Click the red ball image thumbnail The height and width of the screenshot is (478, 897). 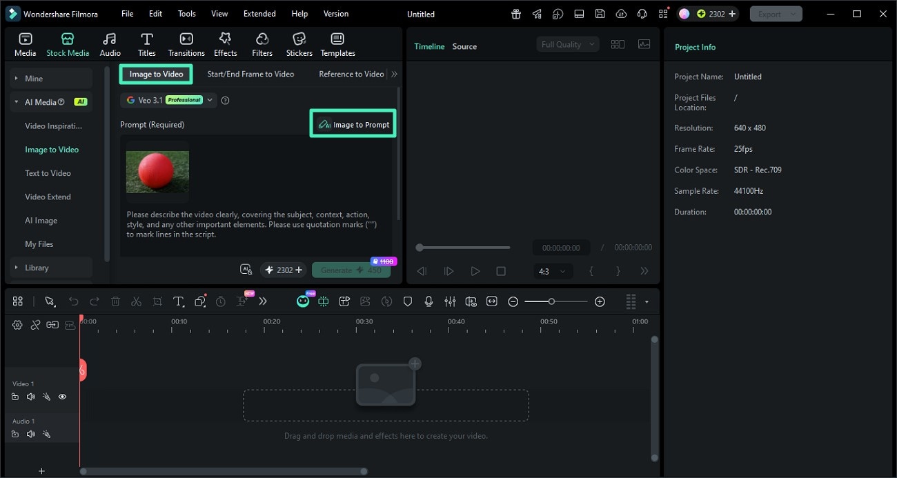(x=157, y=172)
